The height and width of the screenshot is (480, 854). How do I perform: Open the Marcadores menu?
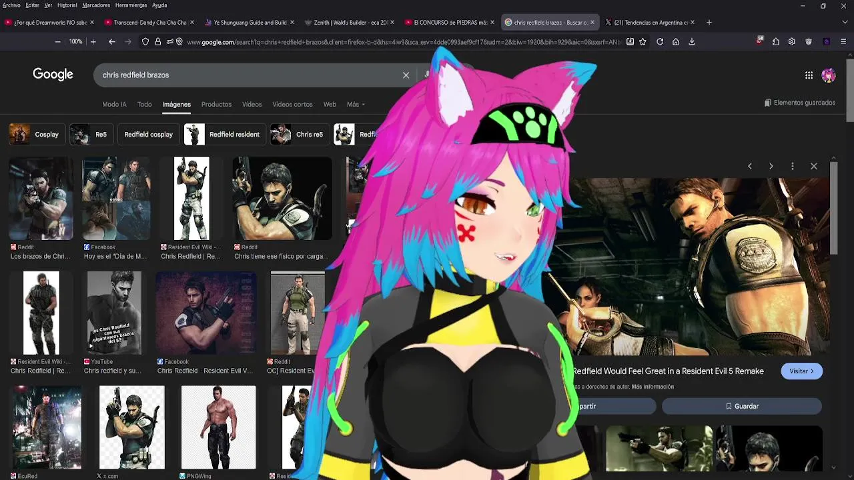pyautogui.click(x=96, y=5)
